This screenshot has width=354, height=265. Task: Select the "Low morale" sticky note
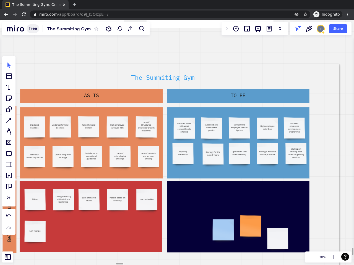35,231
